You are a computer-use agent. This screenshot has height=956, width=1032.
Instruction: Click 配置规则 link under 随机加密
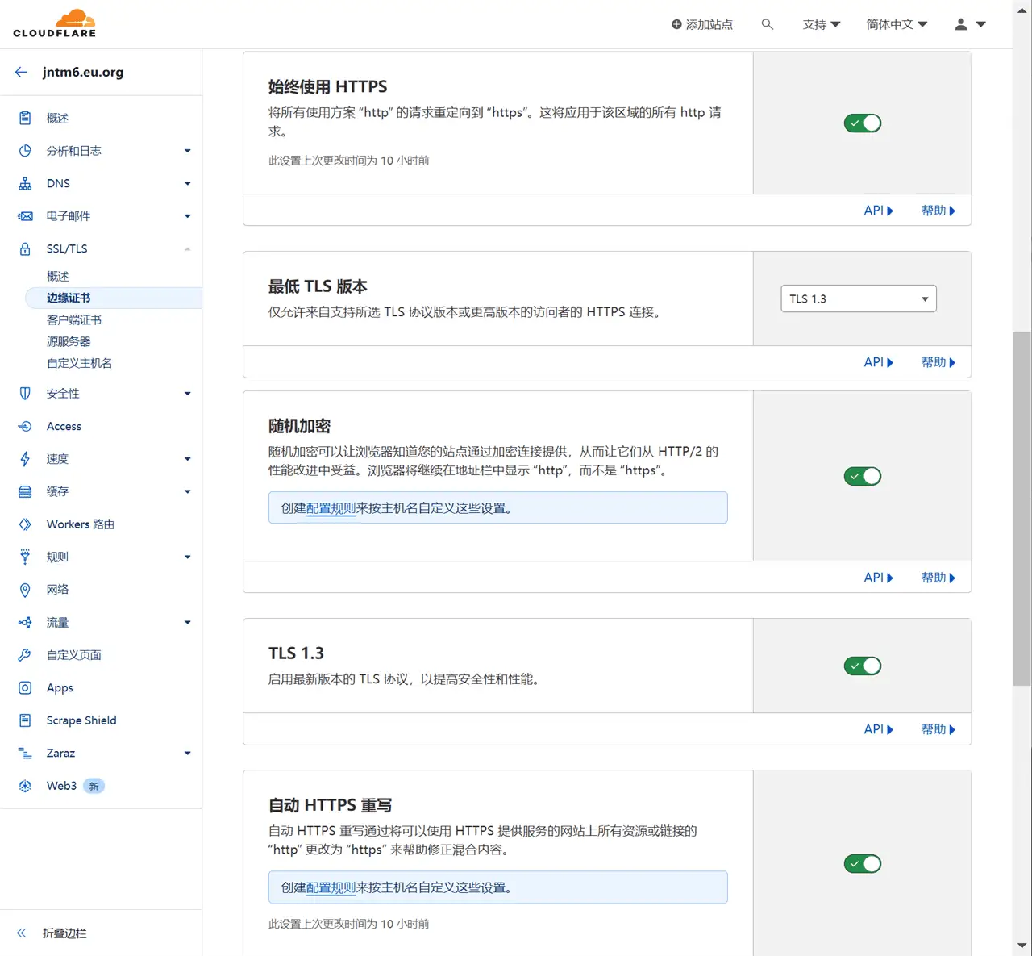point(331,508)
